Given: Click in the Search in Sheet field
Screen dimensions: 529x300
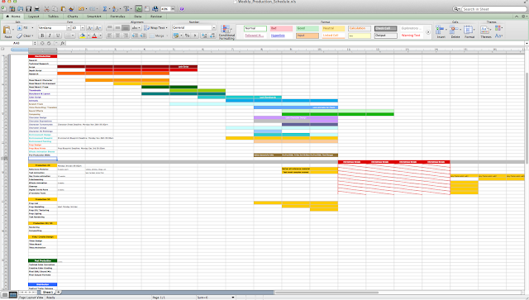Looking at the screenshot, I should pos(494,9).
